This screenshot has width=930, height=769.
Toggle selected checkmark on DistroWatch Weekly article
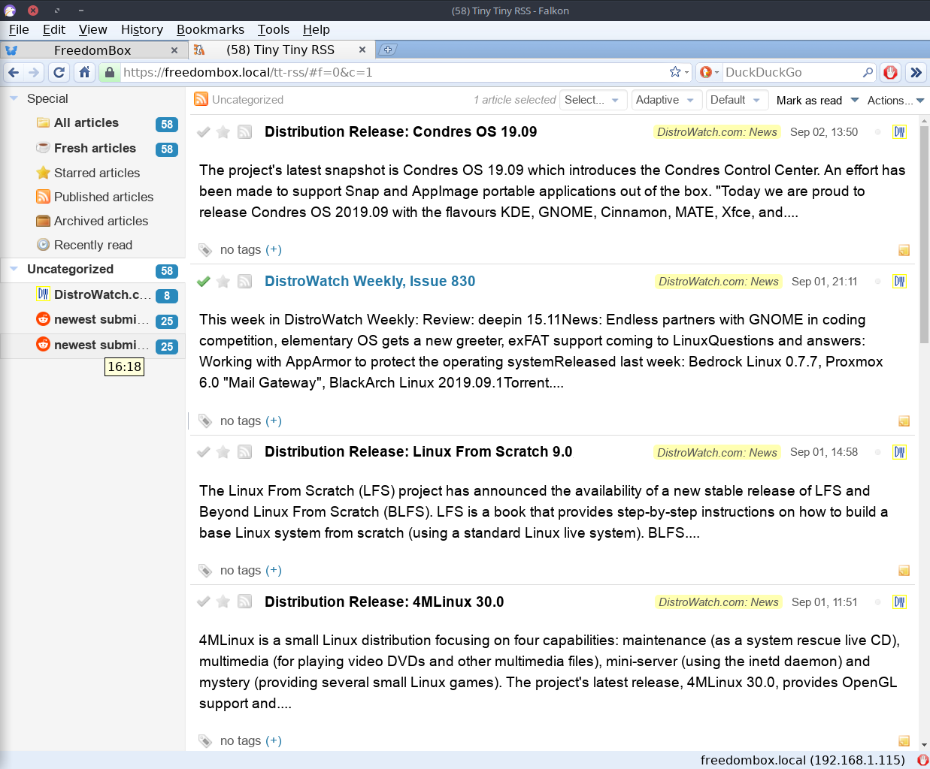click(203, 282)
